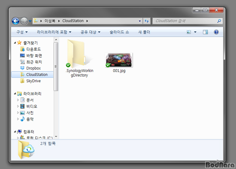This screenshot has width=236, height=169.
Task: Open SkyDrive in favorites
Action: (33, 81)
